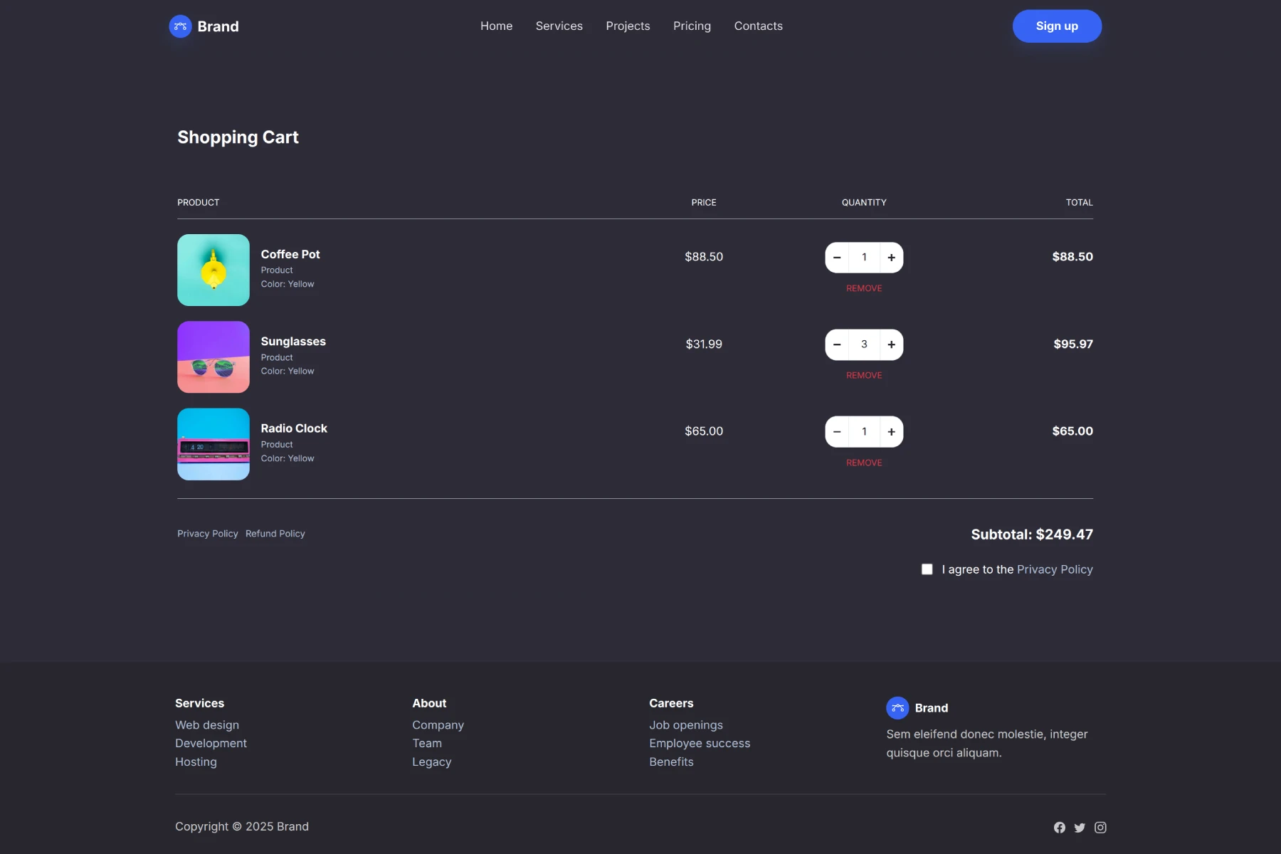Decrease Coffee Pot quantity with minus

(x=837, y=258)
